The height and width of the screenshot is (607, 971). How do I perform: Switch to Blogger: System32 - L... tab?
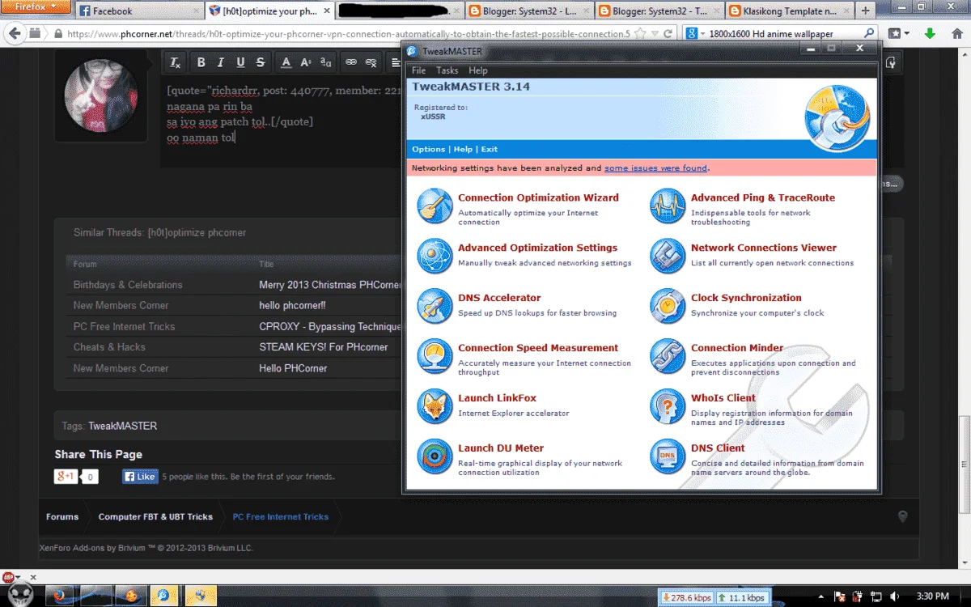(528, 11)
